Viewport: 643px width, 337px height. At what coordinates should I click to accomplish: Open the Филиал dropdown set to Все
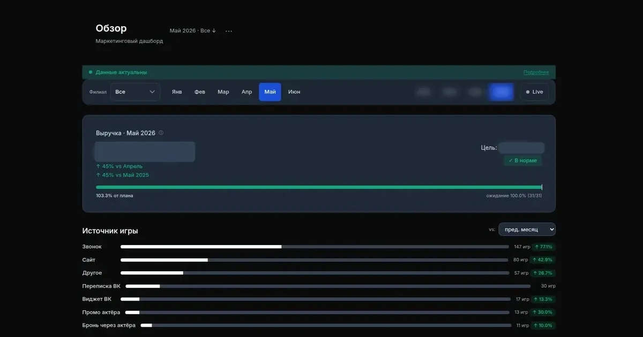(135, 92)
